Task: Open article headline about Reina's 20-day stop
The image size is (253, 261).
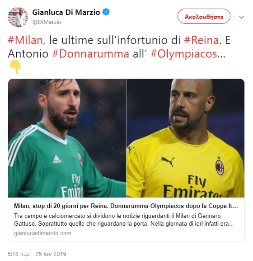Action: 126,206
